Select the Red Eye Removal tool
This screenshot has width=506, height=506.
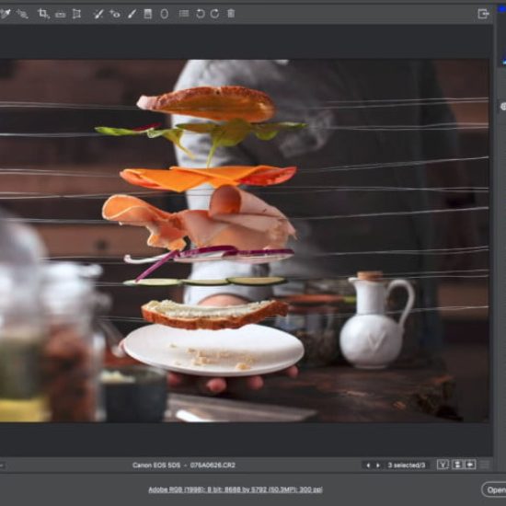(x=115, y=14)
